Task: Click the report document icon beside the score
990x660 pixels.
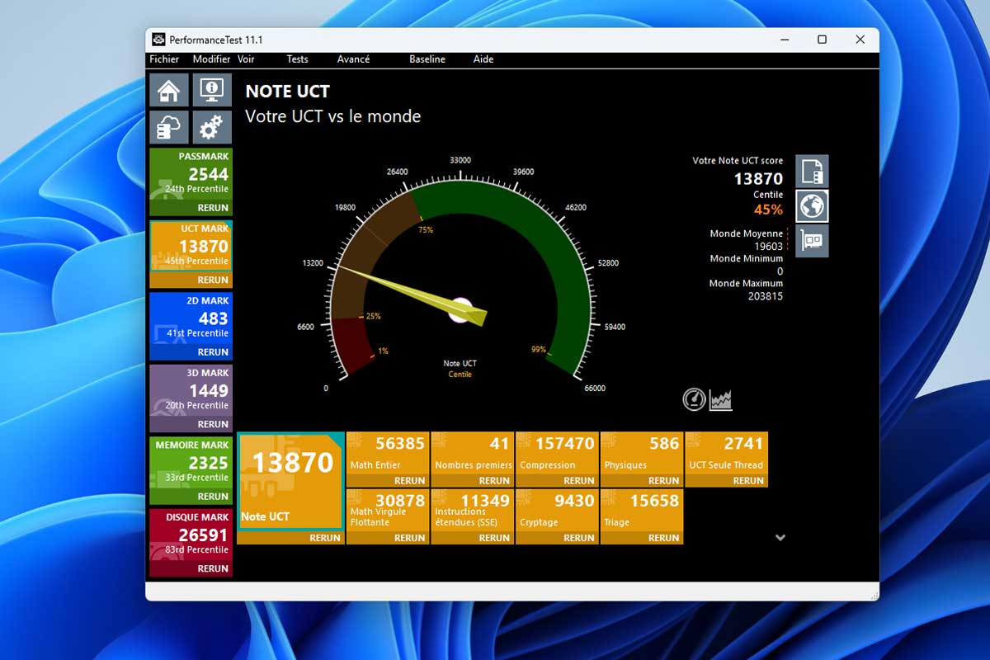Action: [812, 172]
